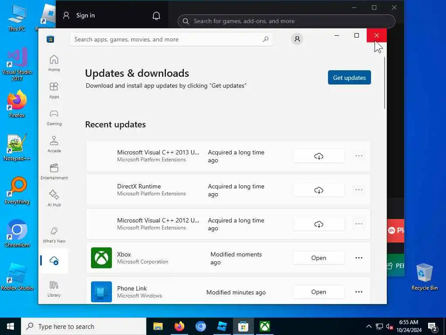
Task: Focus the Store search apps field
Action: tap(172, 39)
